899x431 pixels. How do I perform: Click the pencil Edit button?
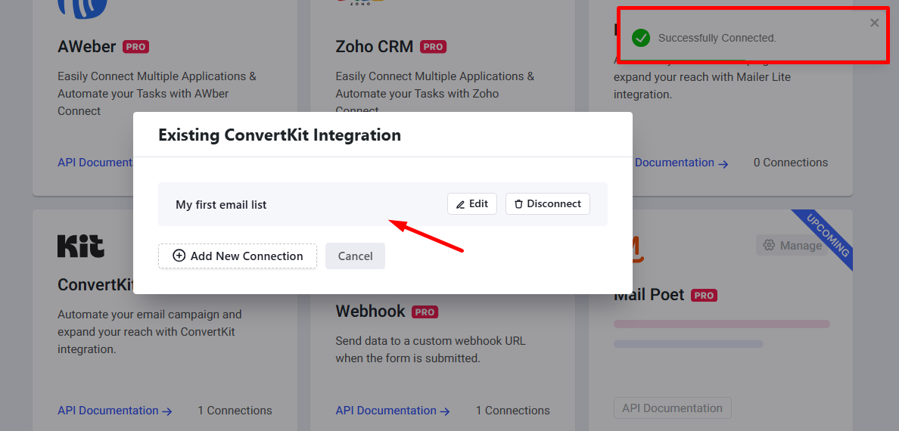coord(472,204)
